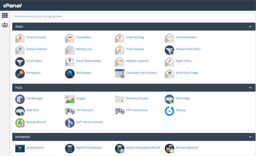Open the Email Deliverability link
This screenshot has width=256, height=156.
88,61
